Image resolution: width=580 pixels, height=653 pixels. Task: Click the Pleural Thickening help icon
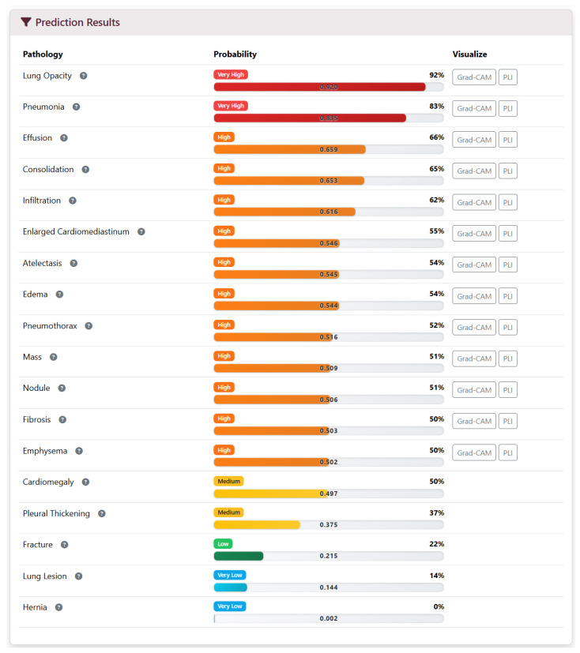(102, 514)
